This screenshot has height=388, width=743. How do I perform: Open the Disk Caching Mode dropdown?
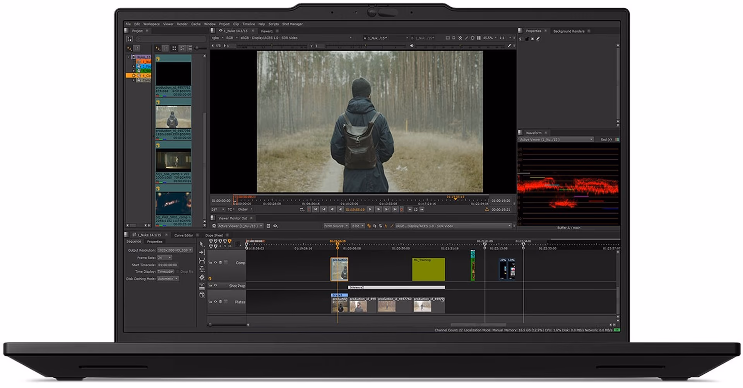[168, 279]
